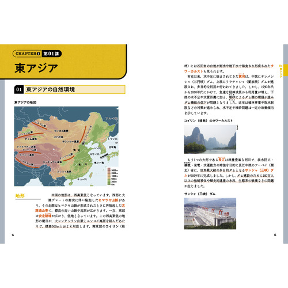Image resolution: width=288 pixels, height=288 pixels.
Task: Click the orange term 安定陸塊
Action: 45,216
